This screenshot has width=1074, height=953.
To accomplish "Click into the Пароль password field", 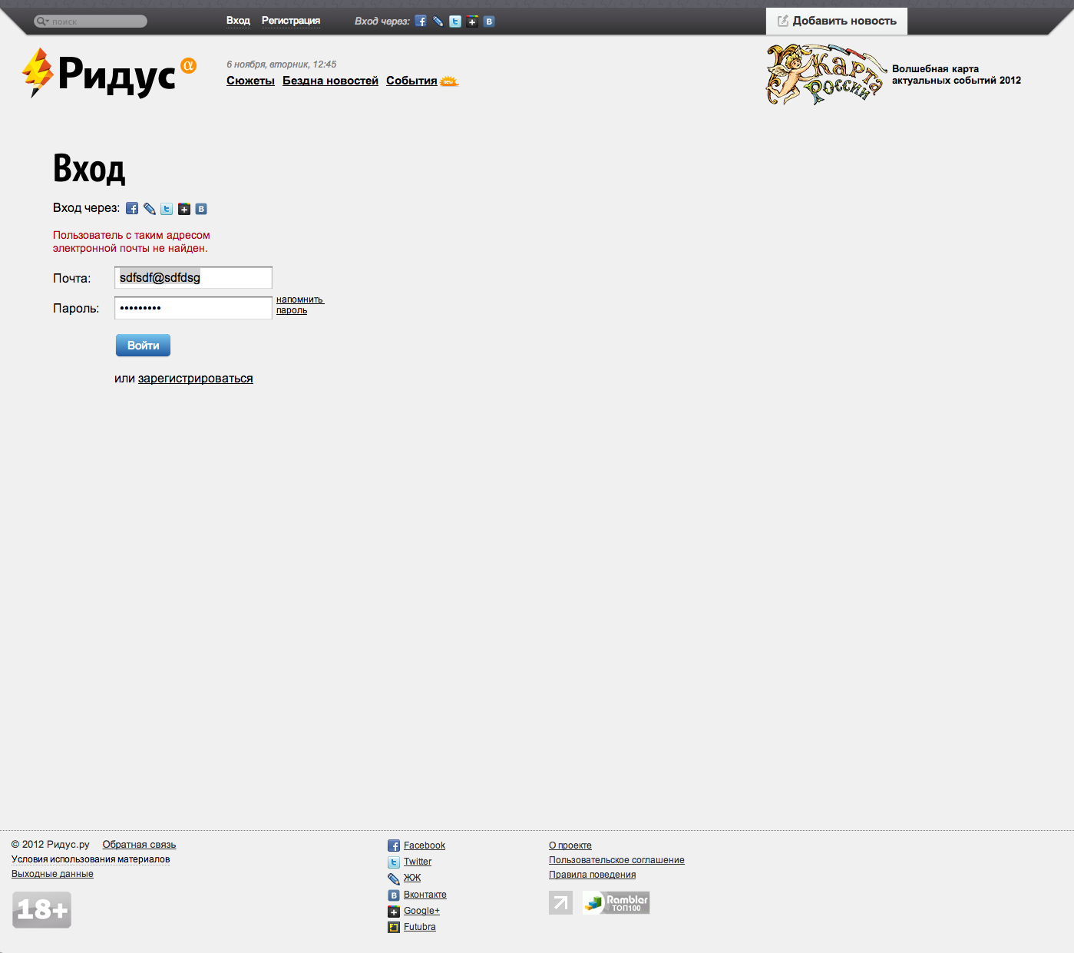I will 193,308.
